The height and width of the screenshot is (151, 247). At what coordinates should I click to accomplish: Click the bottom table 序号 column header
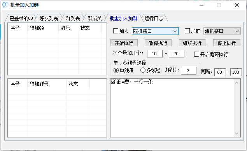point(18,84)
